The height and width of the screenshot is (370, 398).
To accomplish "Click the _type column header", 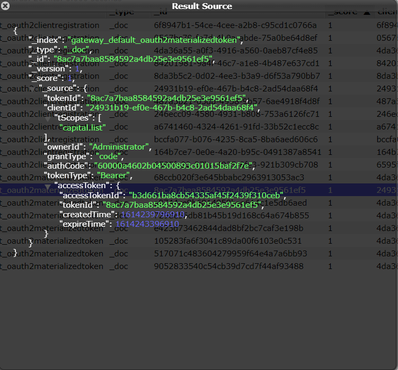I will coord(121,12).
